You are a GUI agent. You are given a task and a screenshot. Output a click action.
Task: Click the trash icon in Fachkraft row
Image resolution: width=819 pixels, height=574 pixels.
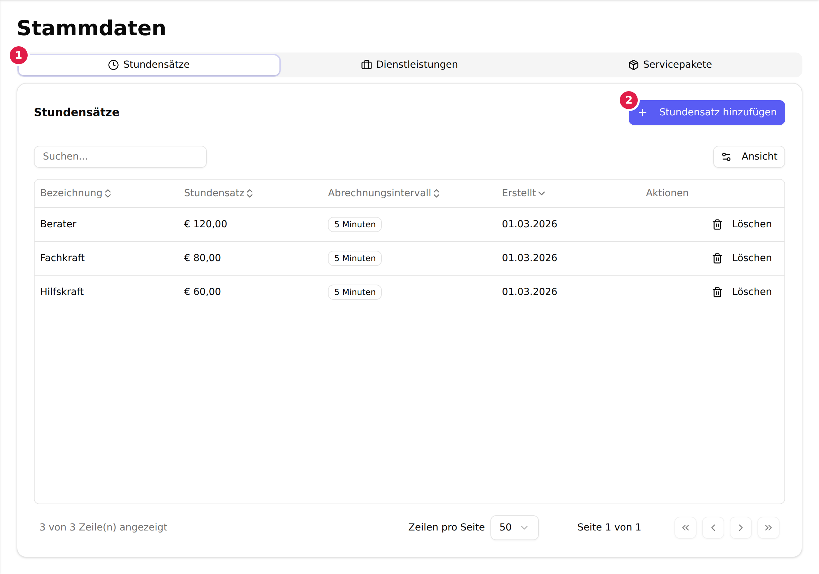point(717,258)
